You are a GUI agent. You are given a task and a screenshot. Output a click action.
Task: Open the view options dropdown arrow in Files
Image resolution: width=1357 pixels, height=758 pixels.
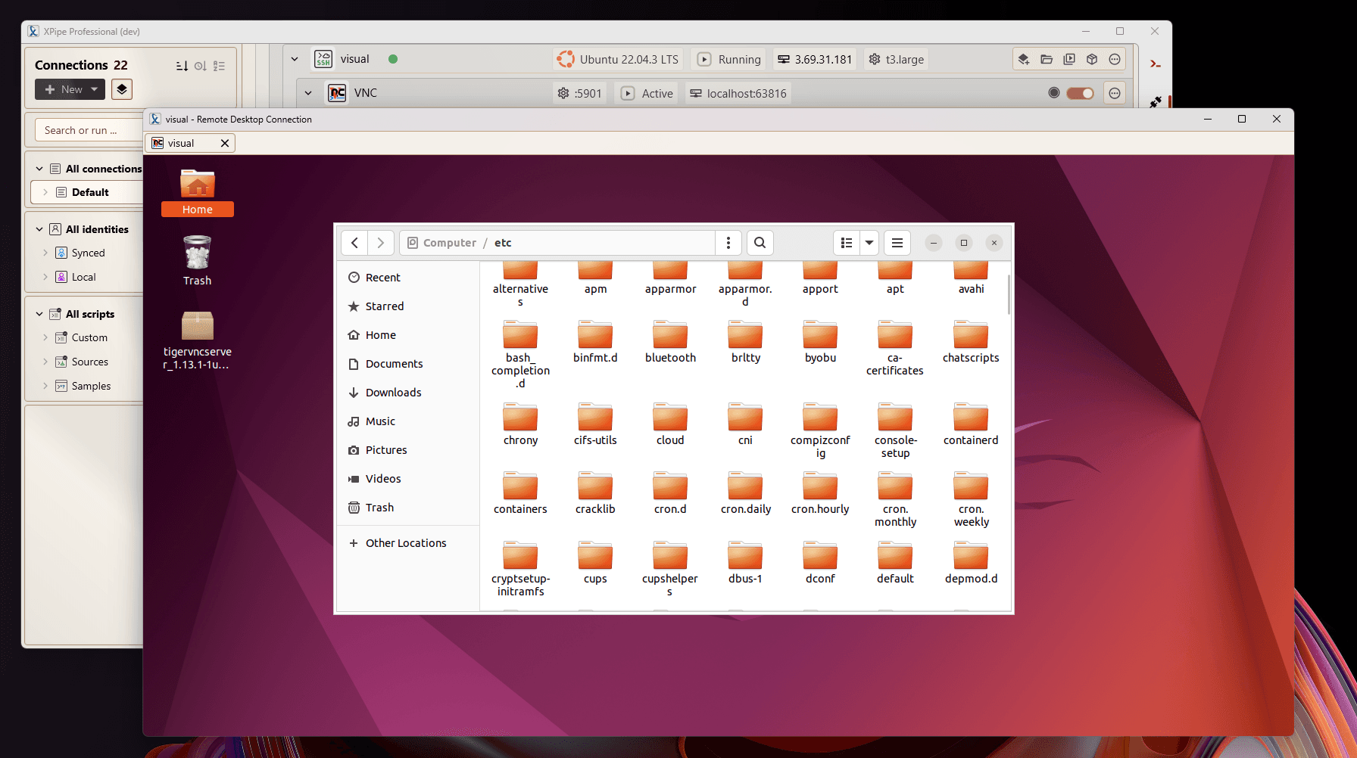click(869, 243)
